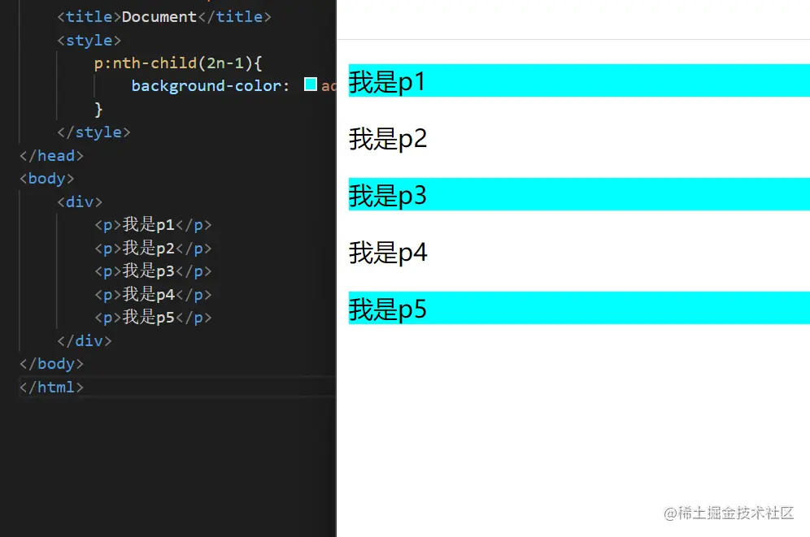Click the 我是p3 paragraph code line
810x537 pixels.
[x=153, y=271]
